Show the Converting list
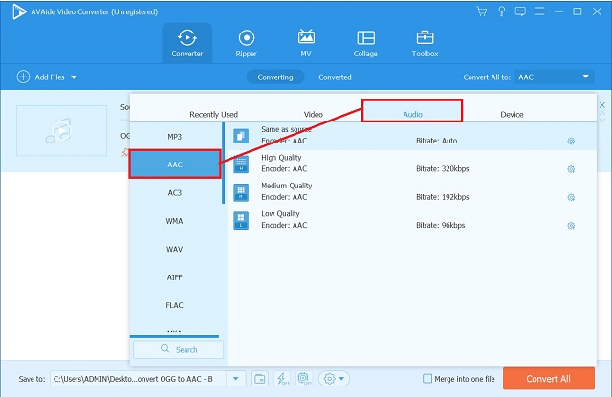The width and height of the screenshot is (612, 397). pos(275,77)
